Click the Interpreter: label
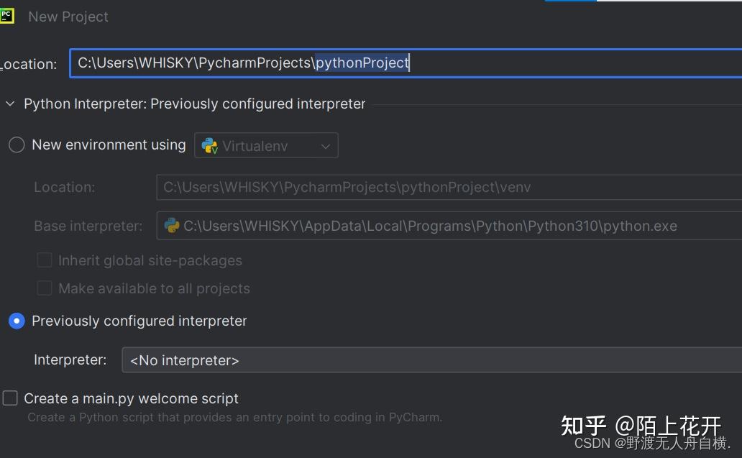742x458 pixels. click(70, 360)
